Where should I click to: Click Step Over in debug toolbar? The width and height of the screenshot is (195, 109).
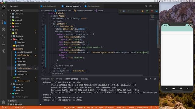[x=129, y=11]
